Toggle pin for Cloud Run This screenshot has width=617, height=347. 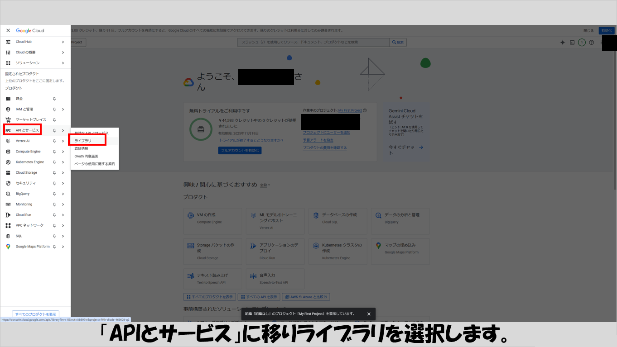click(x=54, y=215)
